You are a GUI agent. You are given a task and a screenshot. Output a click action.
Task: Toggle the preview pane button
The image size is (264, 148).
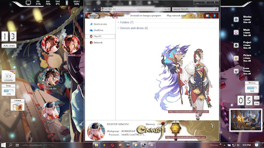207,16
